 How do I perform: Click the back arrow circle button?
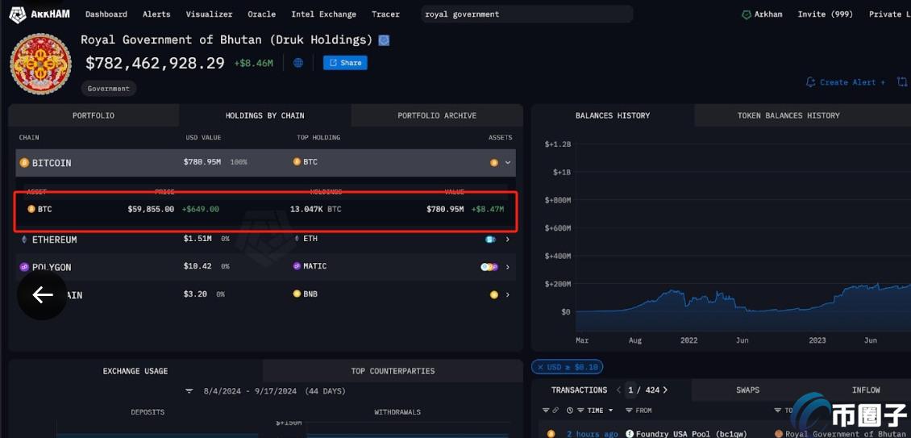[42, 295]
